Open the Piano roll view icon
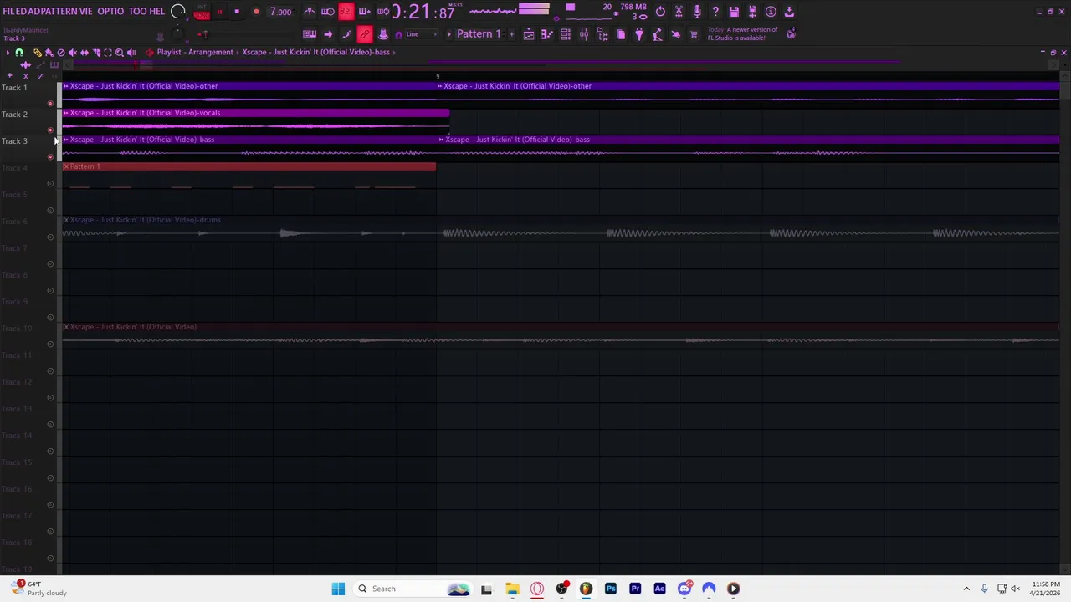The height and width of the screenshot is (602, 1071). tap(547, 34)
